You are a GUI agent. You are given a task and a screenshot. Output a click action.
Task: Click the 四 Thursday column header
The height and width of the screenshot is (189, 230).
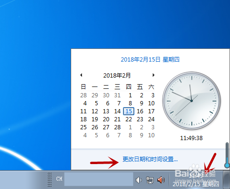pos(129,87)
